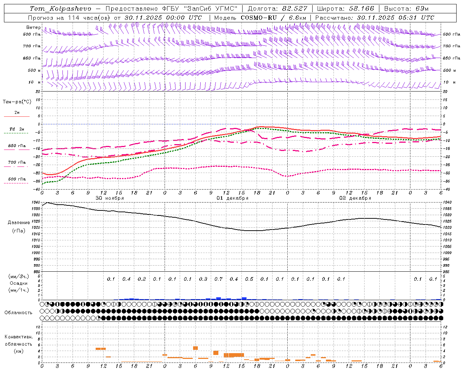Click the (гПа) pressure unit label

19,231
